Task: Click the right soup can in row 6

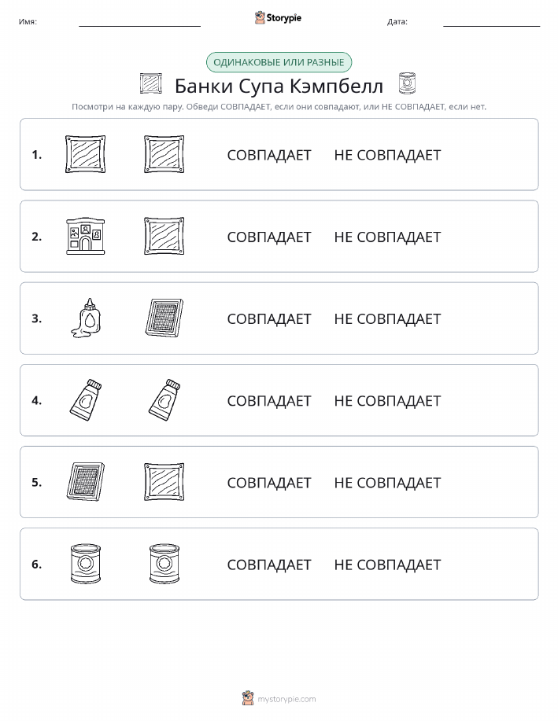Action: click(164, 564)
